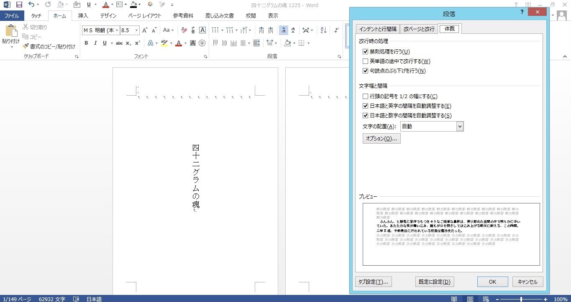
Task: Click the Format Painter (書式のコピー/貼り付け)
Action: click(x=49, y=46)
